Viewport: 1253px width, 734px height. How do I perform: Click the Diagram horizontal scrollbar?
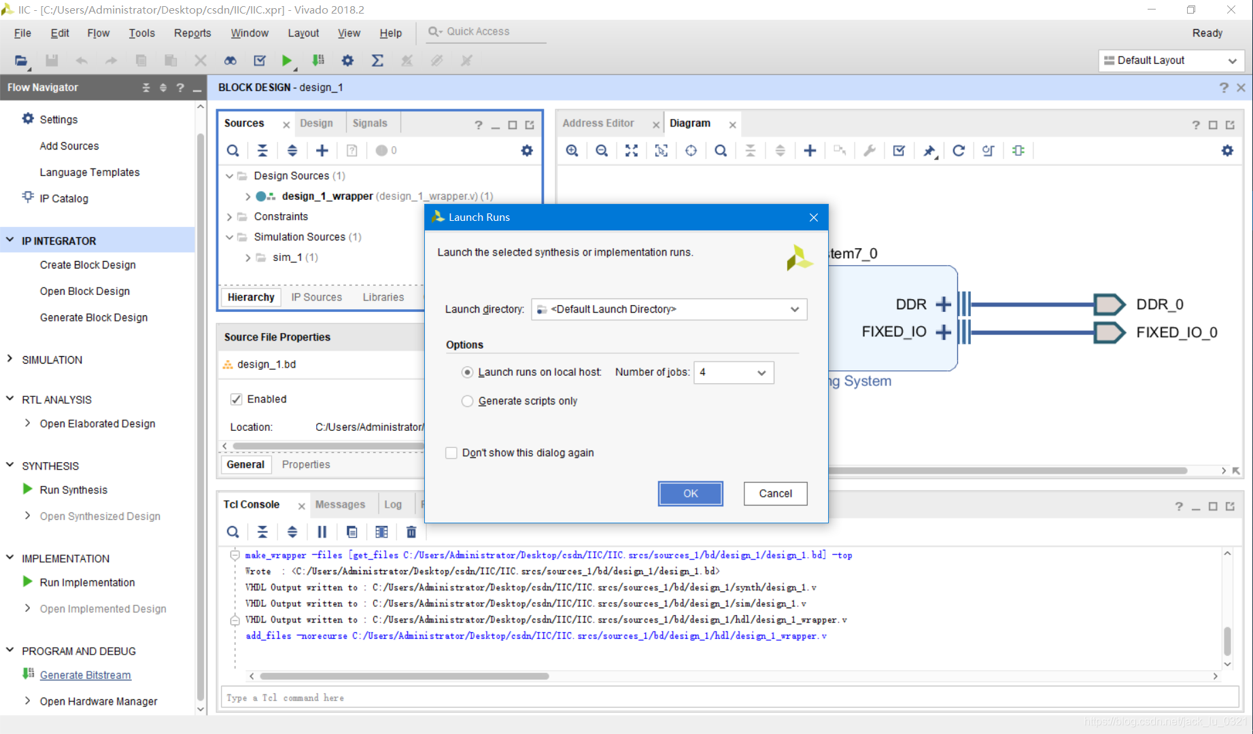(1008, 470)
